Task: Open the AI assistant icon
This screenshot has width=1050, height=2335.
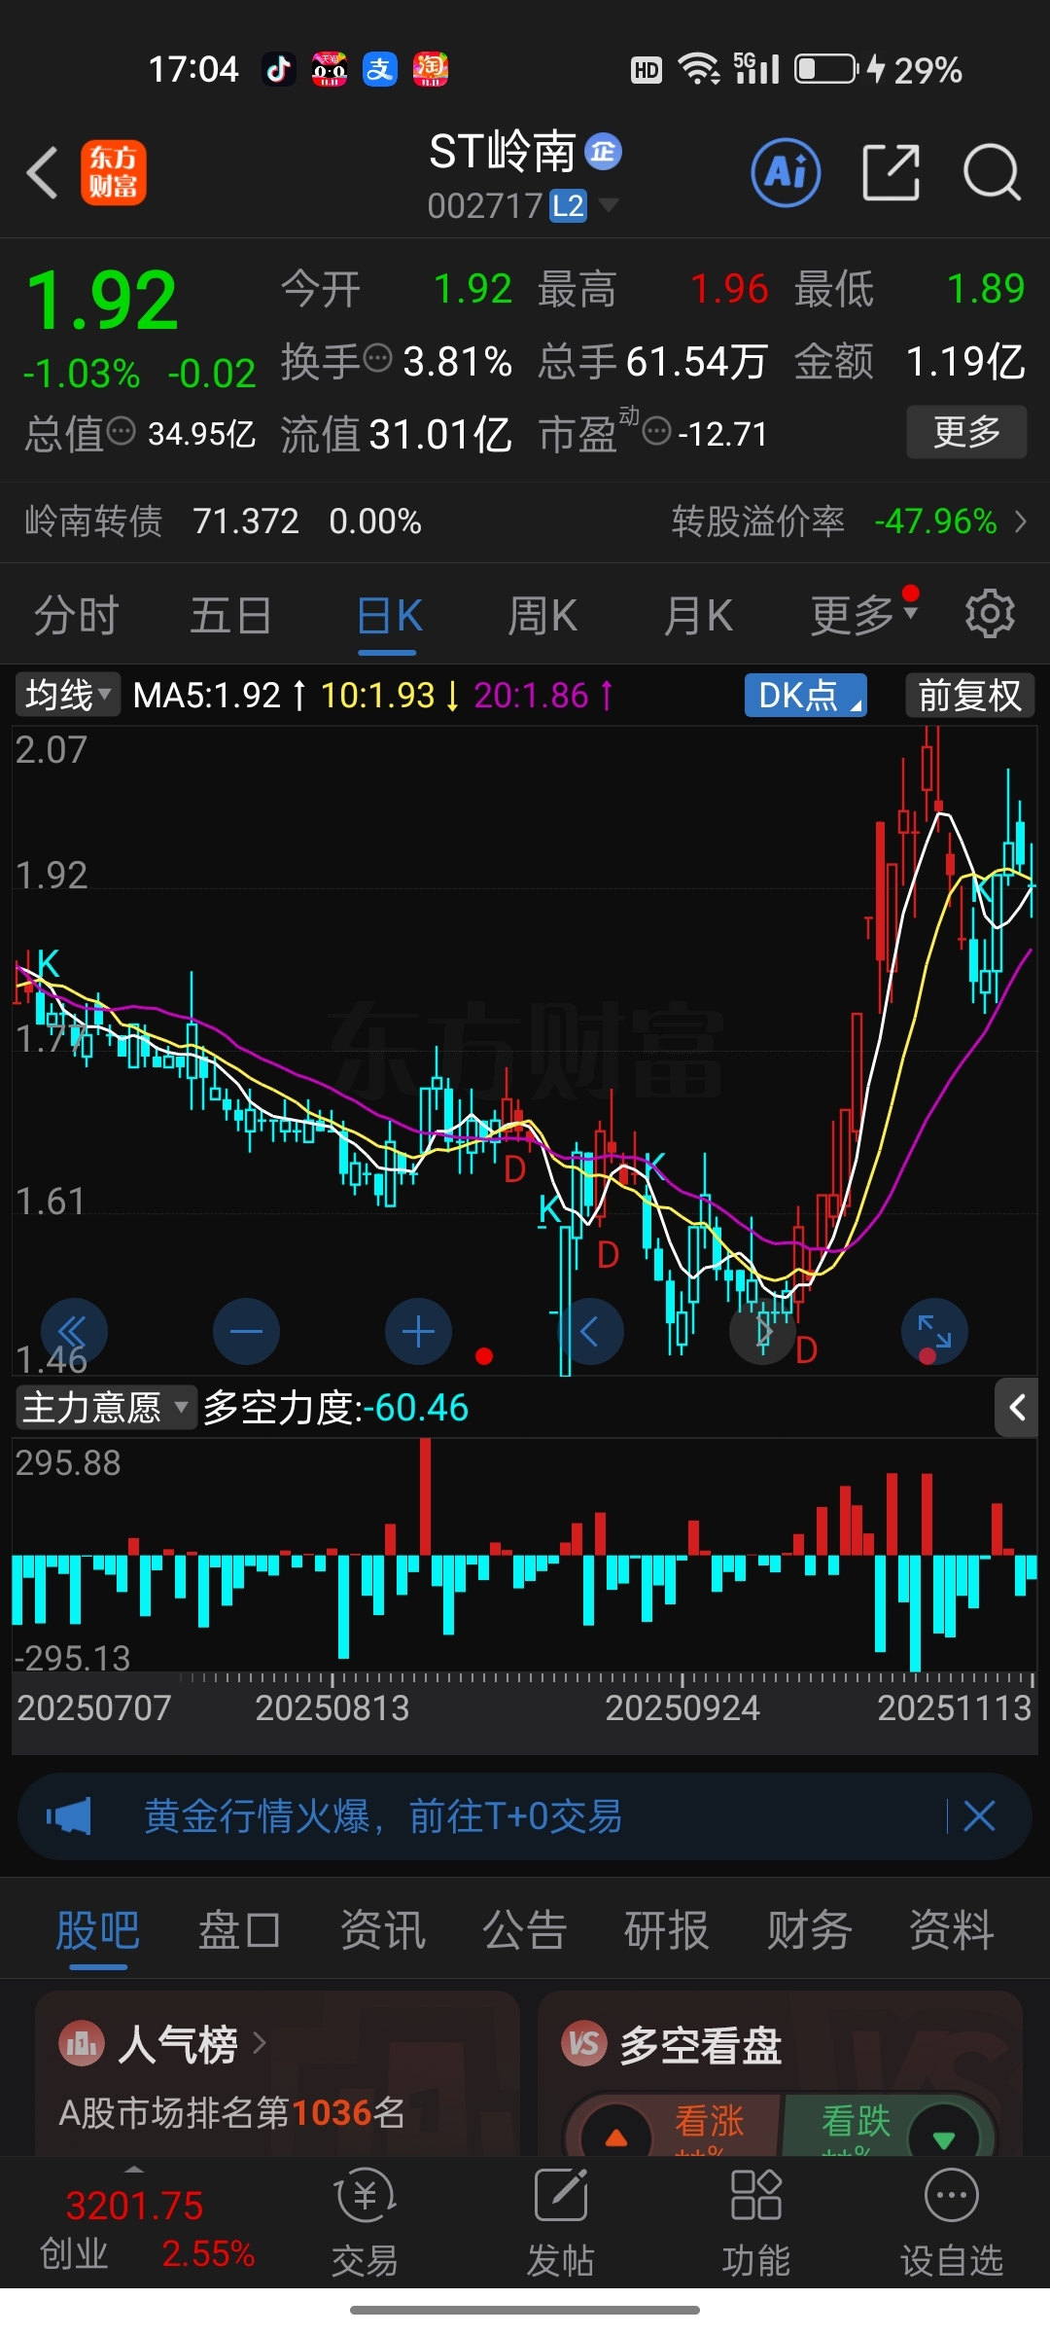Action: pos(786,173)
